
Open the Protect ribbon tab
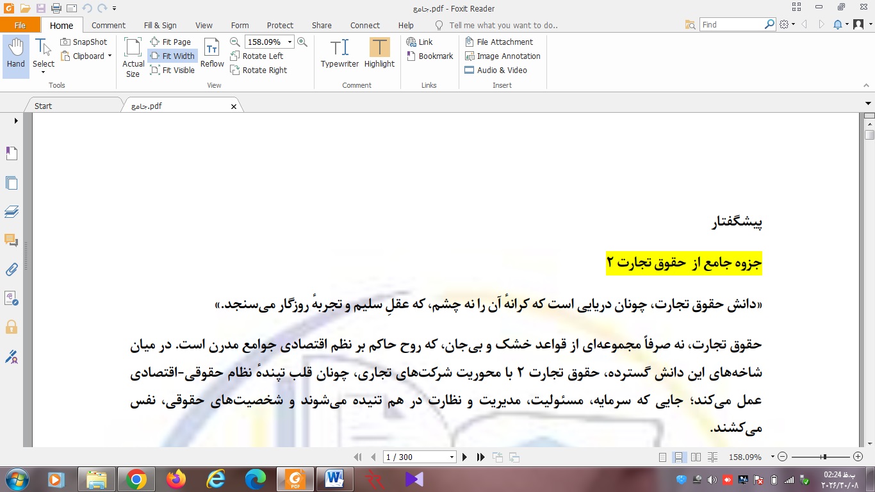[280, 25]
